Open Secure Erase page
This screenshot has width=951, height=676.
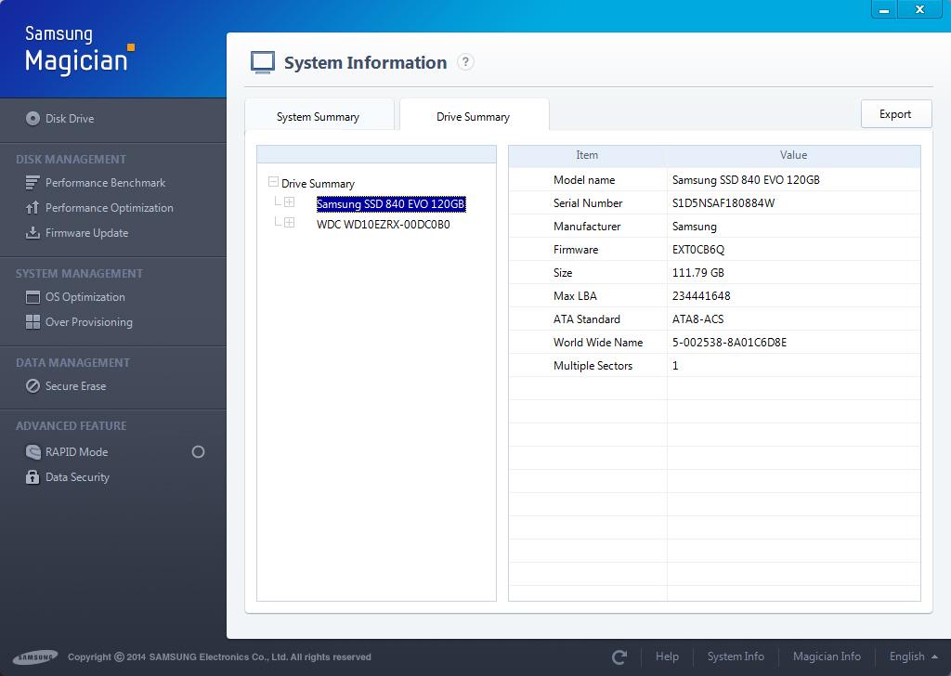point(76,386)
